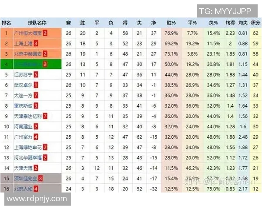Image resolution: width=262 pixels, height=210 pixels.
Task: Click the 积分 column header
Action: point(255,23)
